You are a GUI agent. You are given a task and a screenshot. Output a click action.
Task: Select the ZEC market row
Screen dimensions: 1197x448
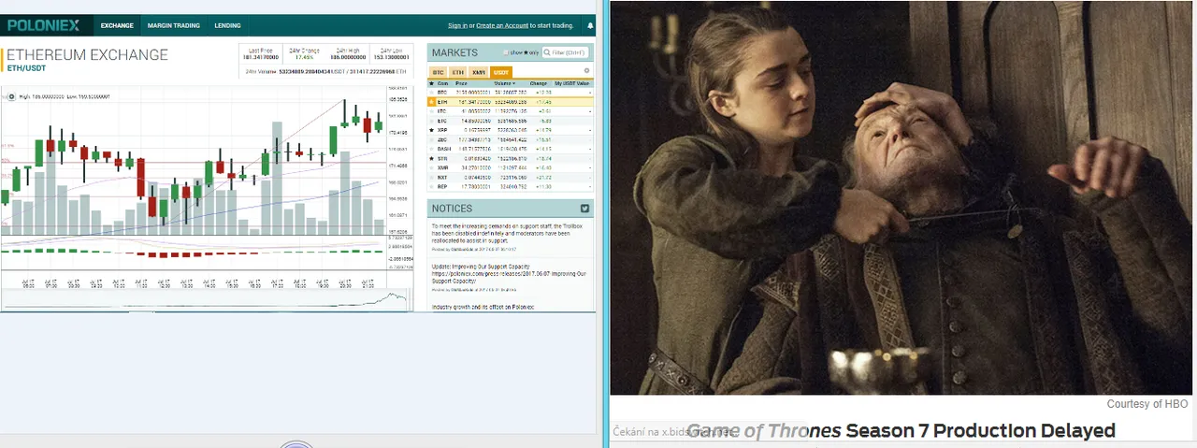[511, 139]
